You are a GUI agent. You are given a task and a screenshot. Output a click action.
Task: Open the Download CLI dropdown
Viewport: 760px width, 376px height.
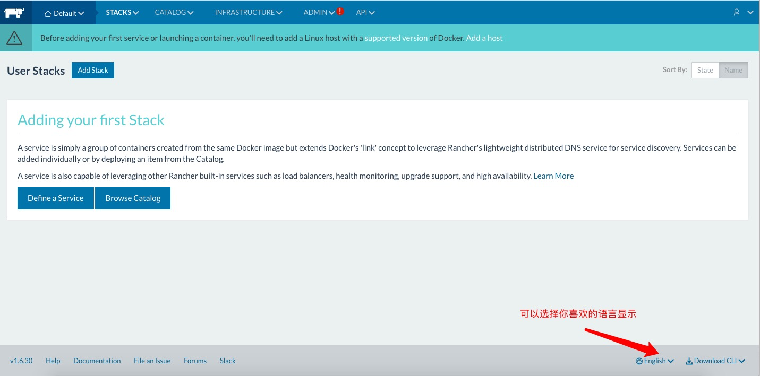715,361
